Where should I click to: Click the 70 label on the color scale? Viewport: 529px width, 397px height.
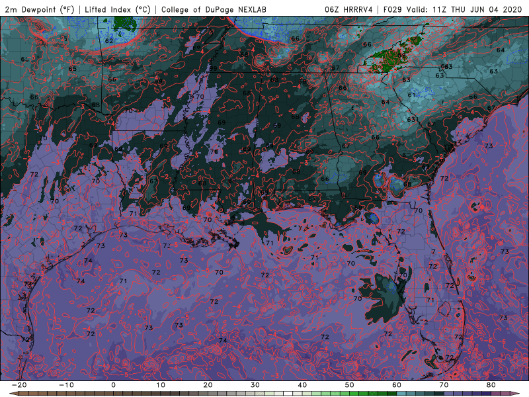coord(444,385)
